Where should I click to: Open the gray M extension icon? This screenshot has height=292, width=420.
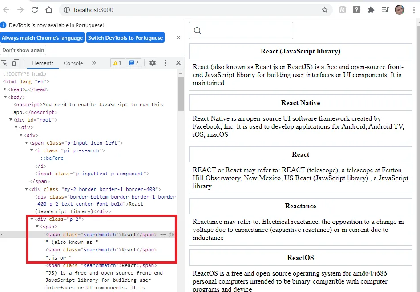pyautogui.click(x=342, y=10)
